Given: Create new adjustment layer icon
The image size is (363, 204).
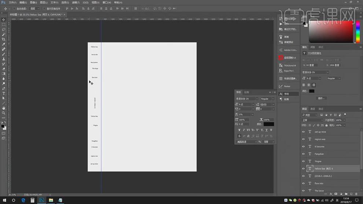Looking at the screenshot, I should click(x=341, y=194).
